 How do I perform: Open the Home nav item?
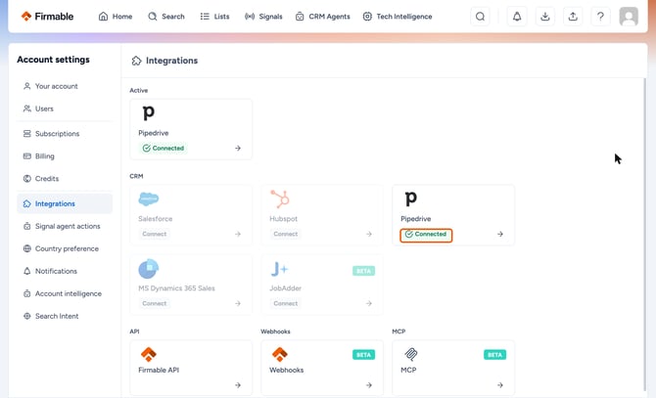(x=116, y=17)
